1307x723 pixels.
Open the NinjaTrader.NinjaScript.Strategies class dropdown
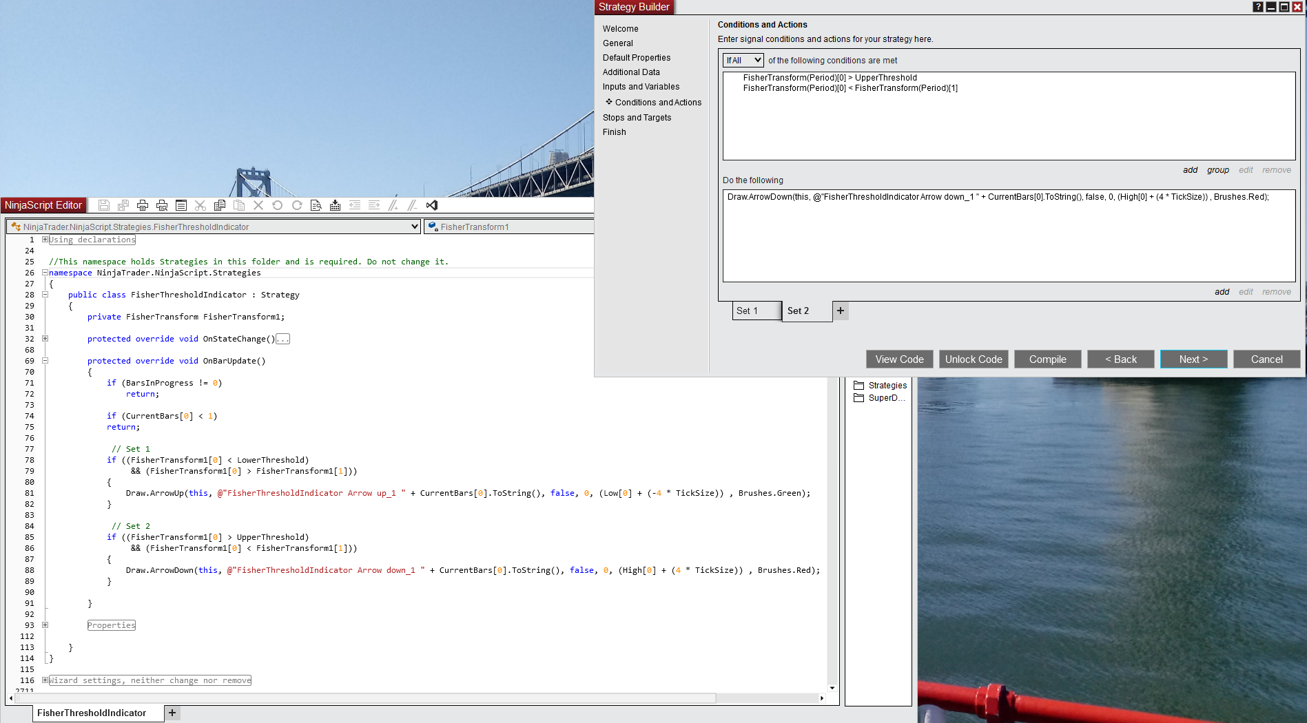(214, 227)
